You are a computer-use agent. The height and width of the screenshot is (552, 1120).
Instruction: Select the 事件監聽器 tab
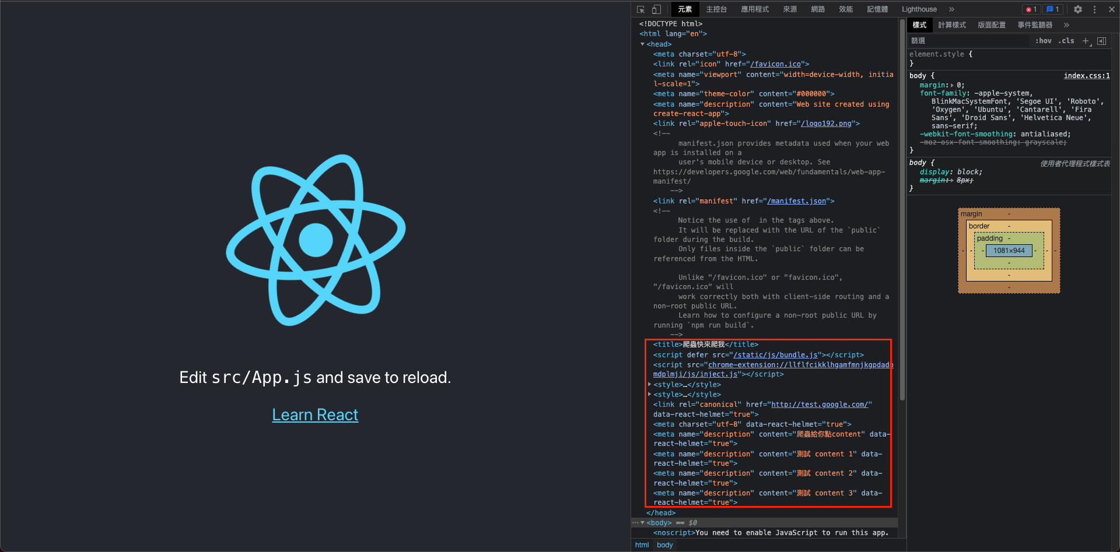[x=1035, y=25]
